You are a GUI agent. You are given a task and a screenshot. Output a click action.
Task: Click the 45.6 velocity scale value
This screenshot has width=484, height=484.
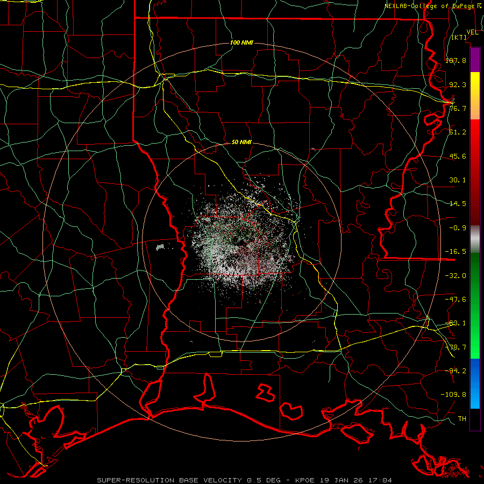(x=458, y=156)
